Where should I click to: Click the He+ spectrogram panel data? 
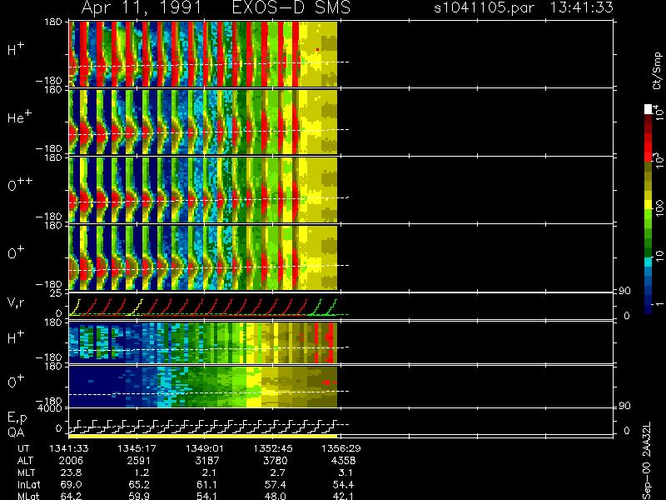[x=203, y=122]
